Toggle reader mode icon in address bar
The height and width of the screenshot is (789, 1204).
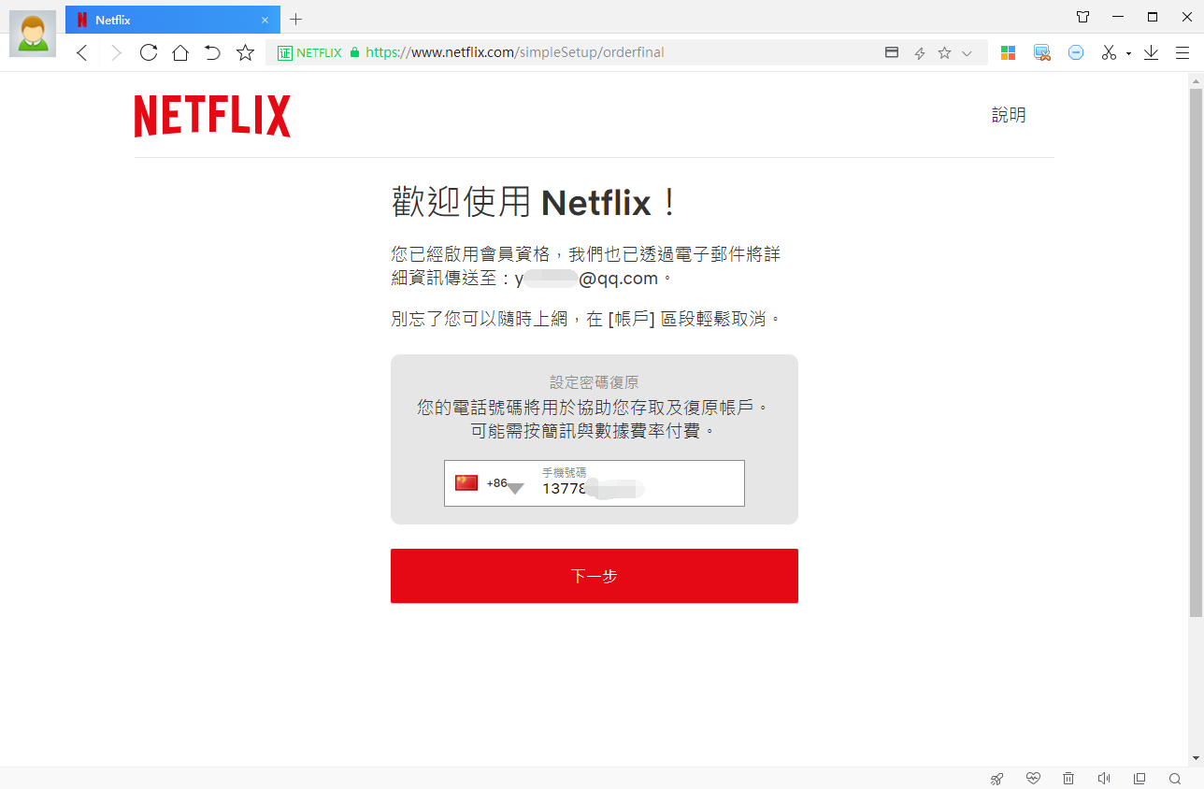[x=892, y=53]
